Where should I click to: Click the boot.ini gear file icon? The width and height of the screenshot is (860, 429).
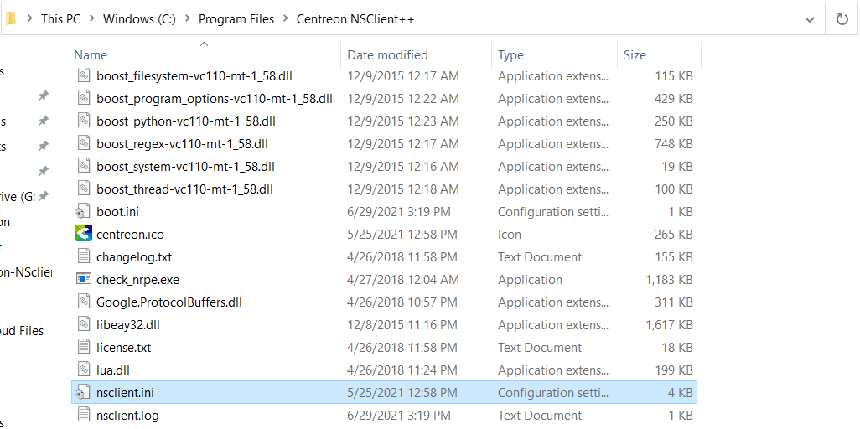pyautogui.click(x=83, y=212)
